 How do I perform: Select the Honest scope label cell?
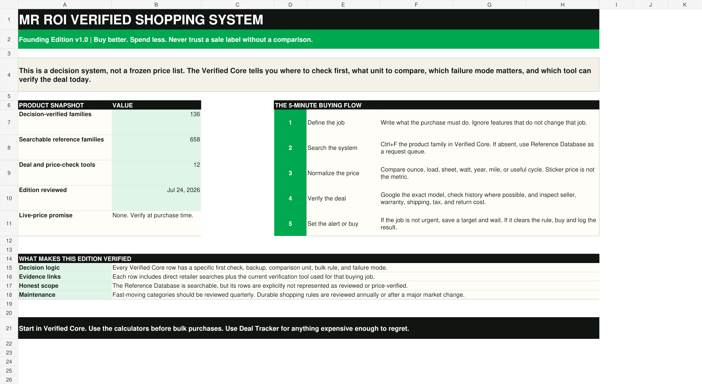coord(65,286)
